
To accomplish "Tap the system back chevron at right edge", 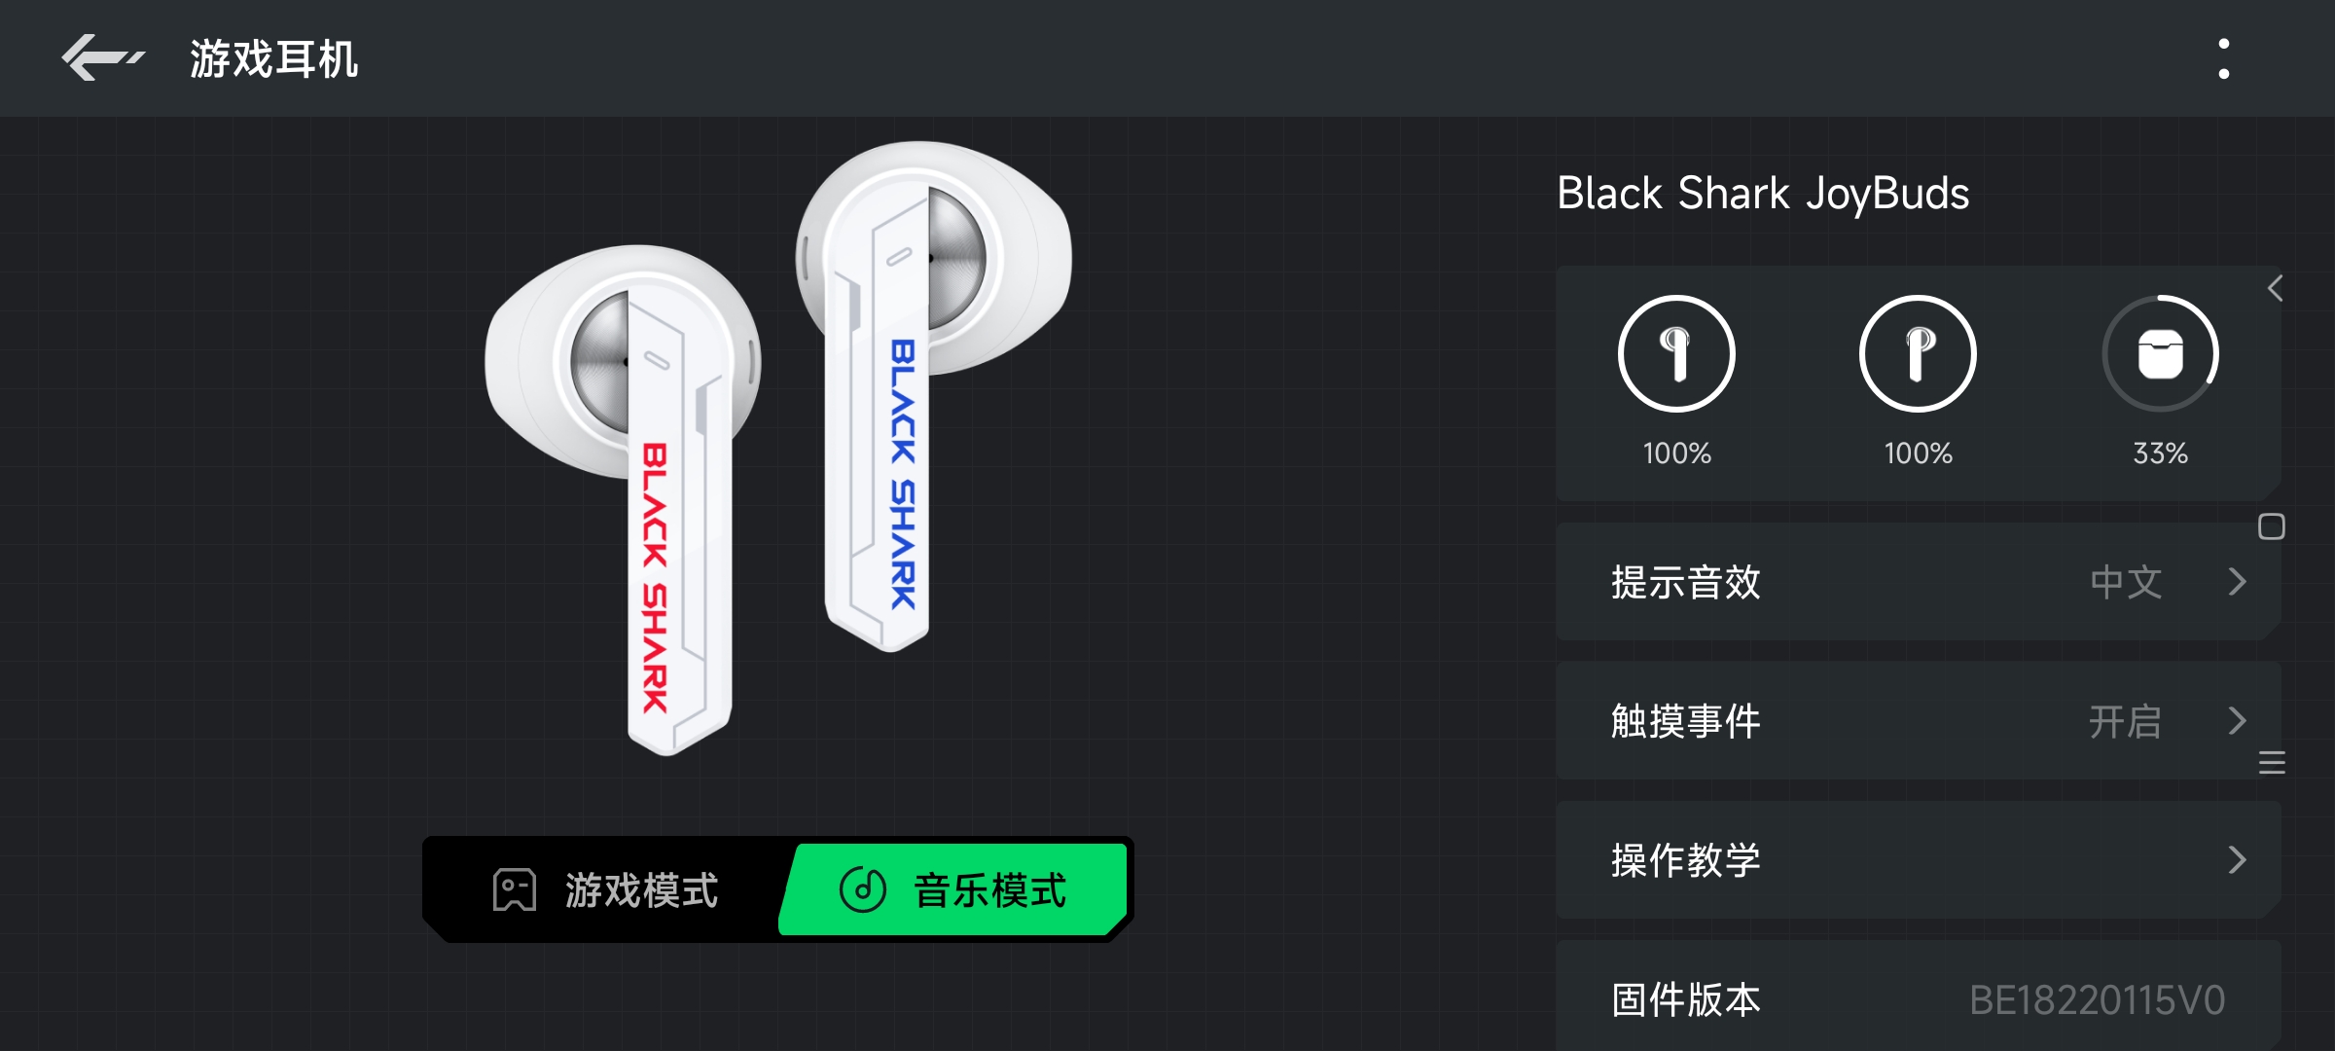I will pos(2275,288).
